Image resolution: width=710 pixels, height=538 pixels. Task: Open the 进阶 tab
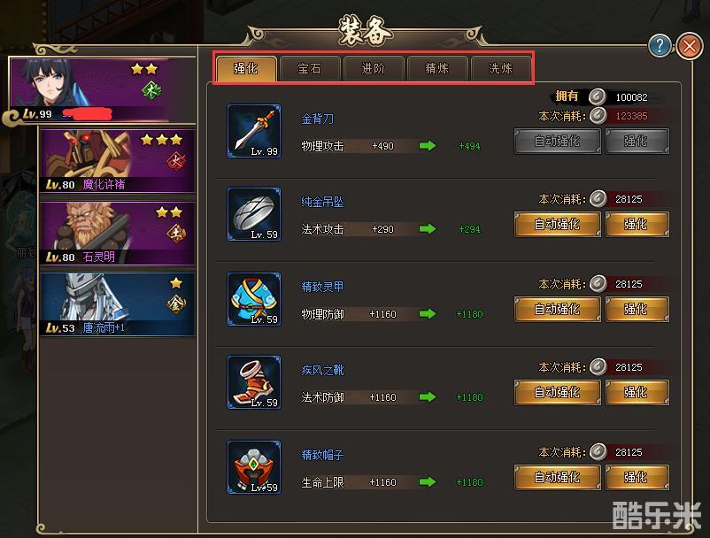374,69
